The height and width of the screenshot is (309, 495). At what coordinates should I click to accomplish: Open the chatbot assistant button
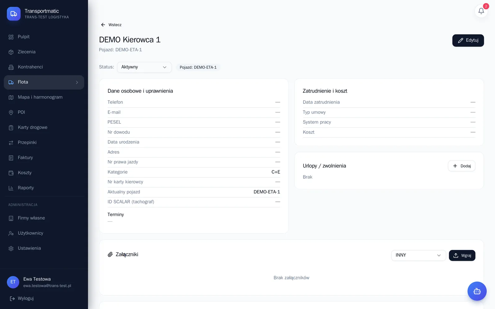[x=477, y=291]
